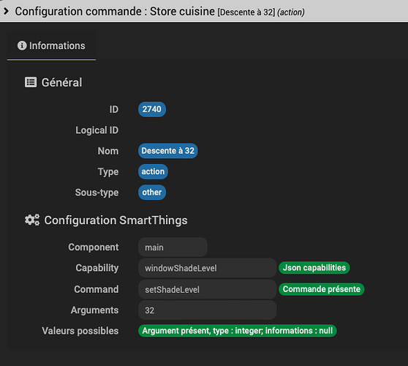Click the Général heading
408x366 pixels.
click(x=61, y=82)
